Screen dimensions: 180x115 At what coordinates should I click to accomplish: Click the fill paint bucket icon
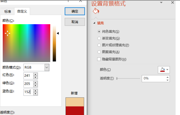pos(96,11)
